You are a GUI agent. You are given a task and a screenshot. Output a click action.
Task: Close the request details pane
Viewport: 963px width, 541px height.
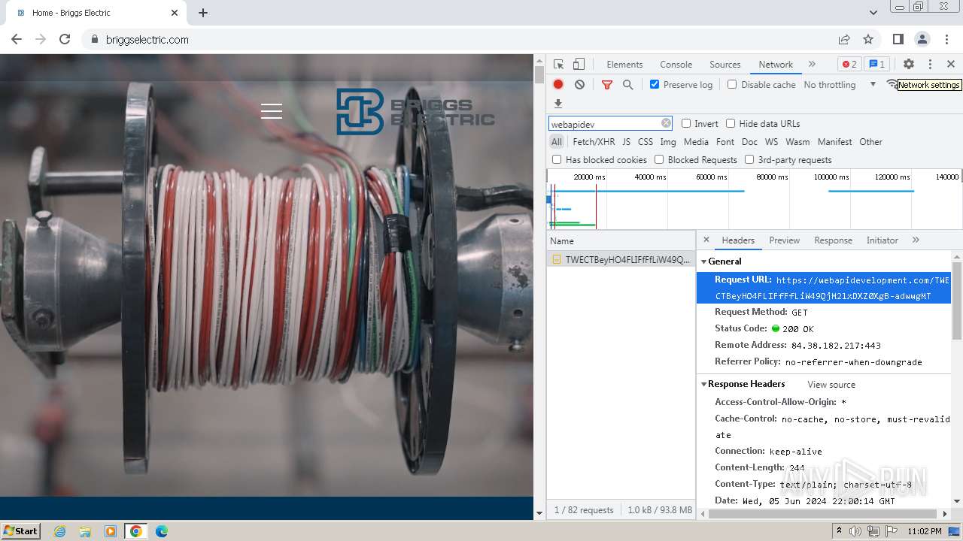point(706,240)
